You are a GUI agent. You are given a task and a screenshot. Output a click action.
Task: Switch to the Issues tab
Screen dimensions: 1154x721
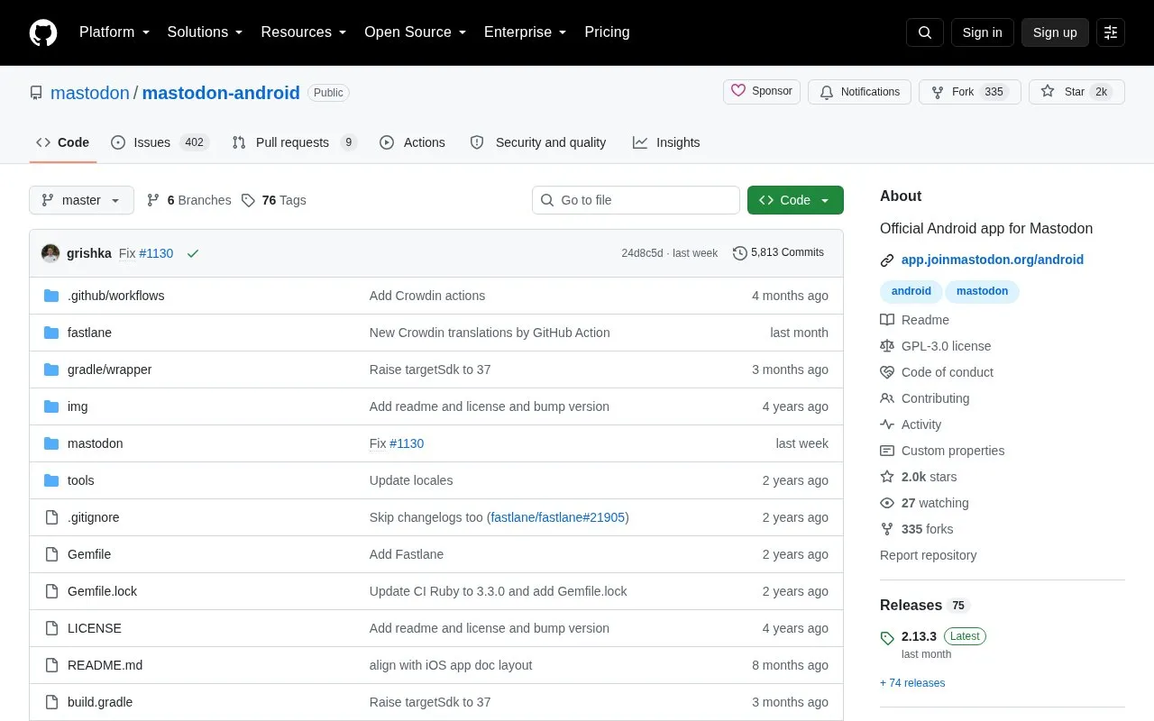click(x=160, y=142)
